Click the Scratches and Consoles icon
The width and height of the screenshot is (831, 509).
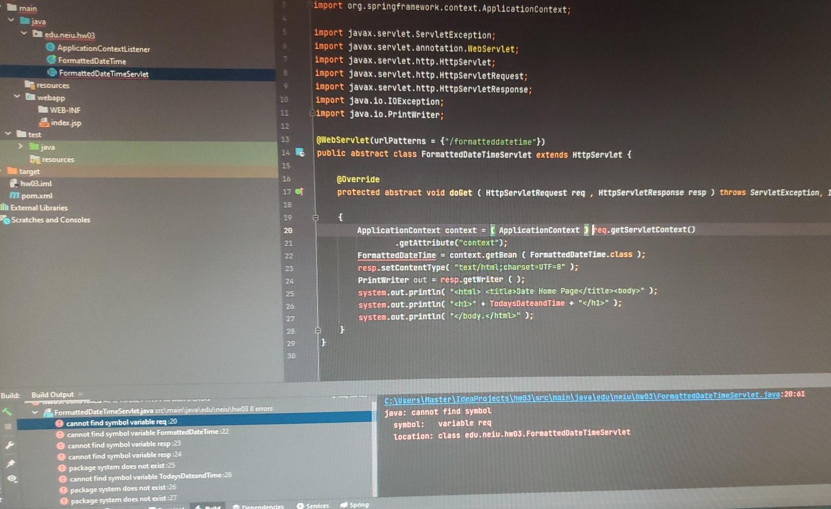(x=6, y=220)
